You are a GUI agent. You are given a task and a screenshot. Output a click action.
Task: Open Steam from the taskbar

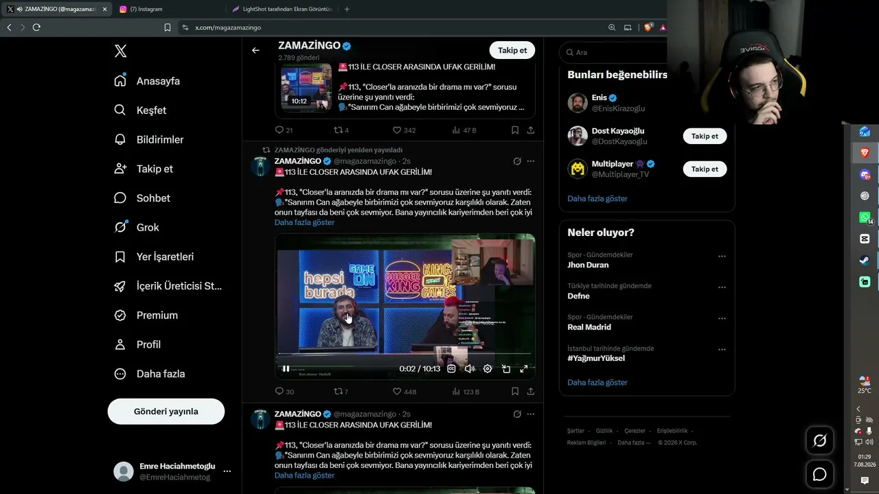865,260
